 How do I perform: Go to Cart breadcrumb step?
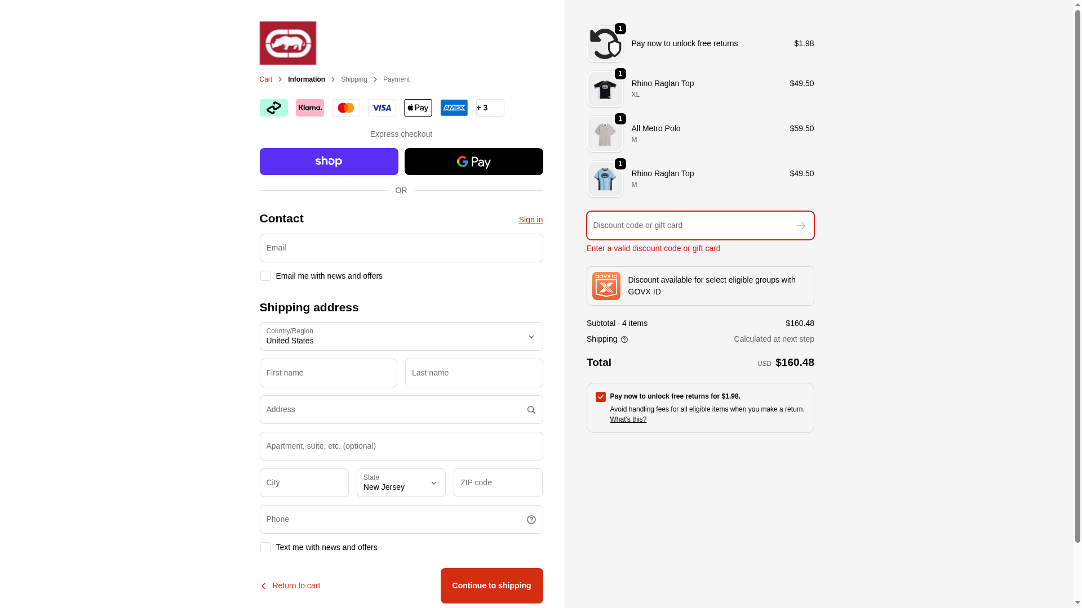pos(265,79)
